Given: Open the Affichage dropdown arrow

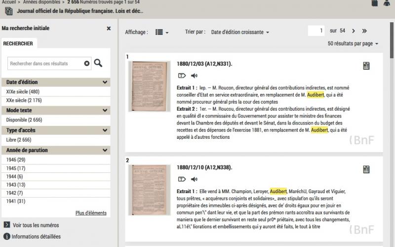Looking at the screenshot, I should (x=167, y=33).
